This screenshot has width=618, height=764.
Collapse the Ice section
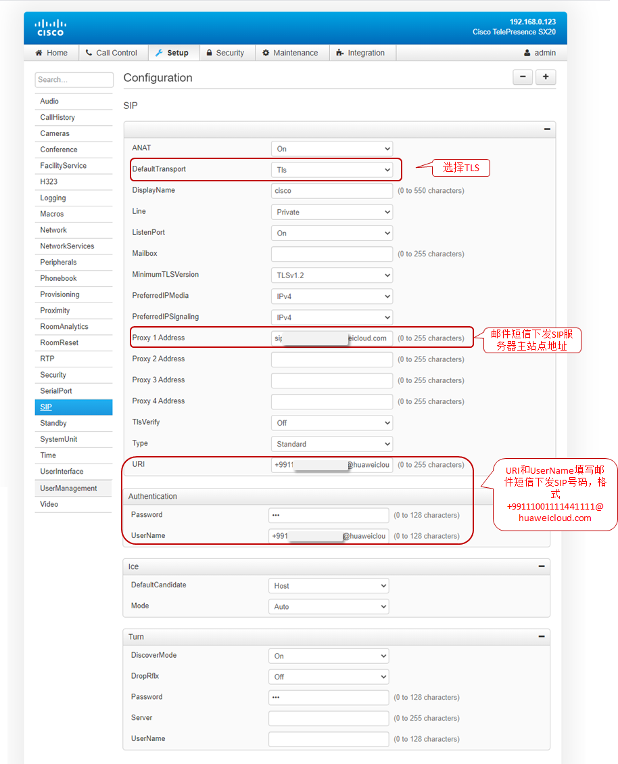[542, 566]
